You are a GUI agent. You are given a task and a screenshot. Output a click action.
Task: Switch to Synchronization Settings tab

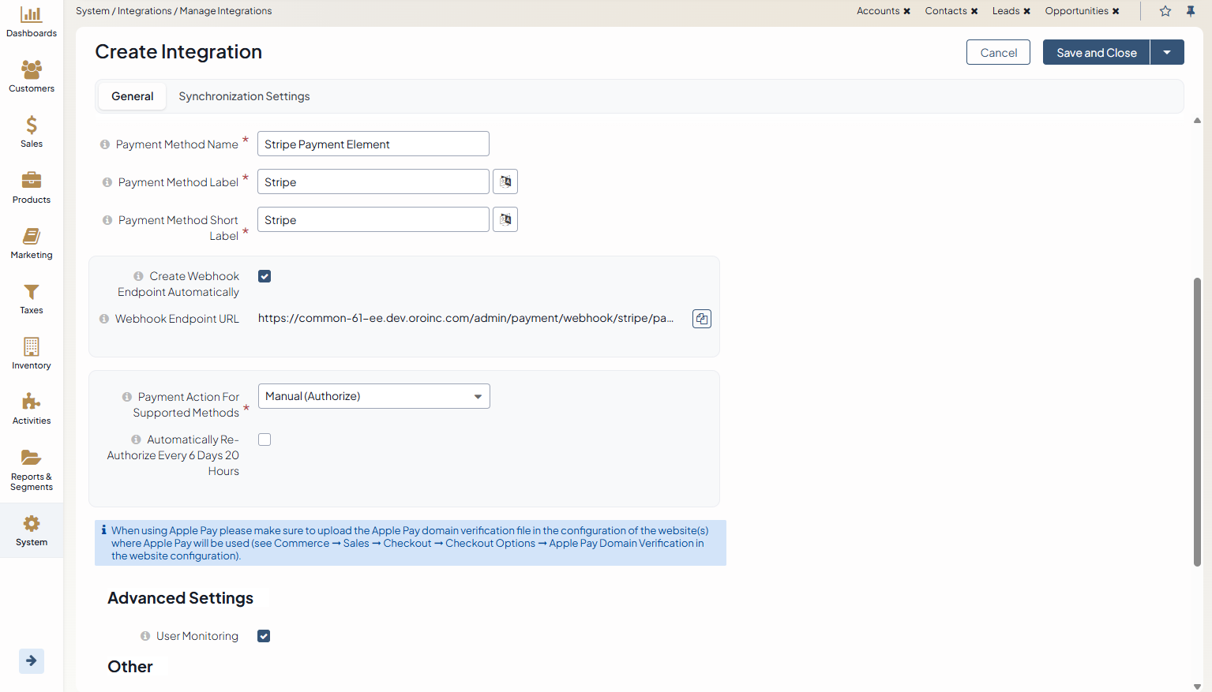pos(244,96)
